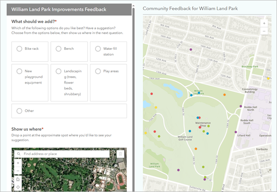Click the green point right of Maintenance Shop label

coord(209,126)
